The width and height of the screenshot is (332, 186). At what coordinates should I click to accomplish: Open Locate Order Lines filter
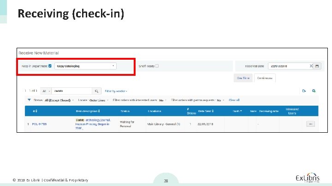tap(93, 100)
